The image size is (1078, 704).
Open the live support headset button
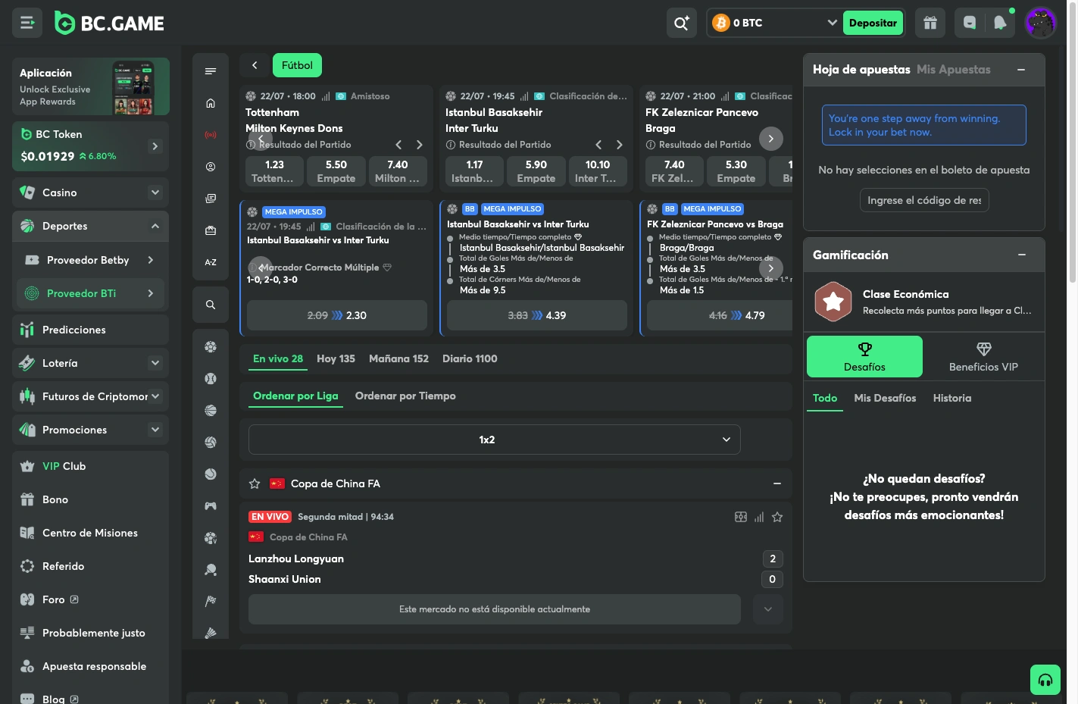pos(1045,680)
